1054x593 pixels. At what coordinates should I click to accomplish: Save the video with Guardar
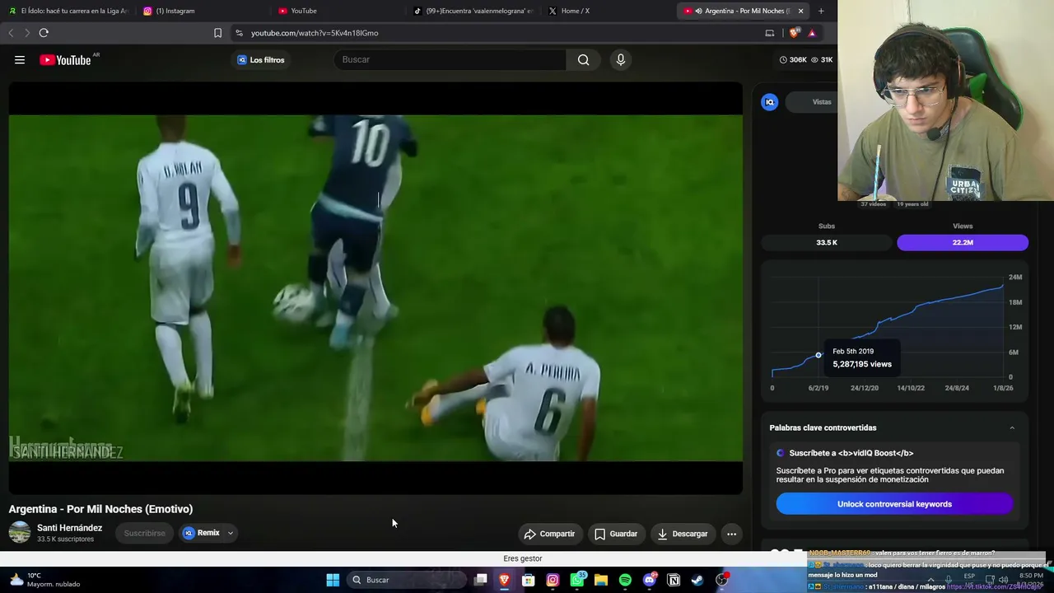pyautogui.click(x=616, y=534)
